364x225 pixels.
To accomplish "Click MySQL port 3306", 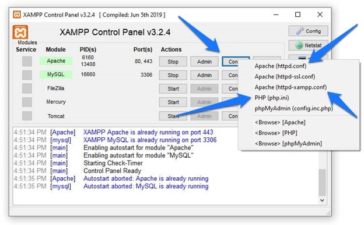I will click(146, 75).
